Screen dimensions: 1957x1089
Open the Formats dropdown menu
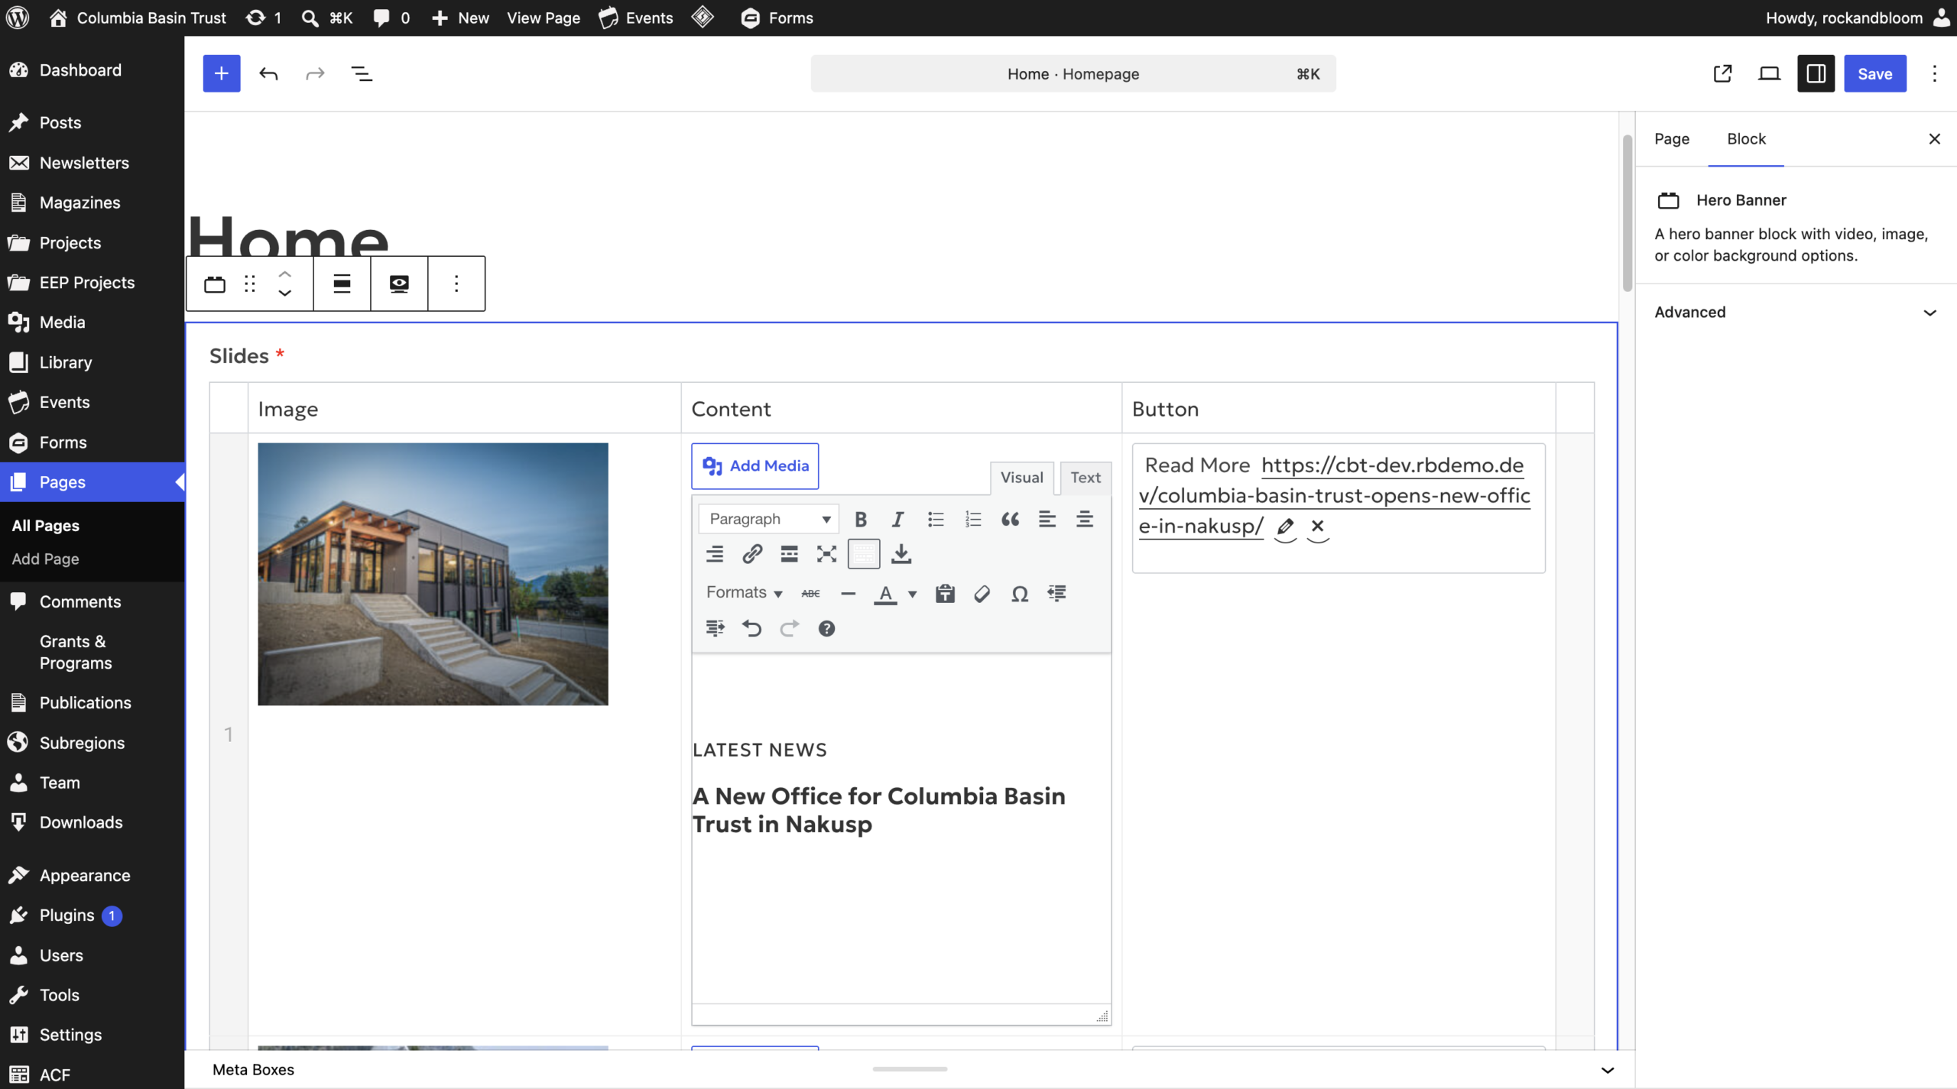tap(744, 593)
